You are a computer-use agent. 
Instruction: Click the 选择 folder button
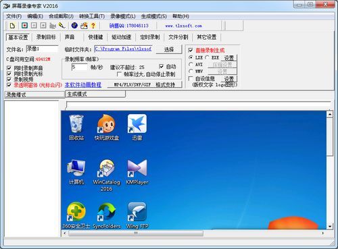click(x=169, y=49)
